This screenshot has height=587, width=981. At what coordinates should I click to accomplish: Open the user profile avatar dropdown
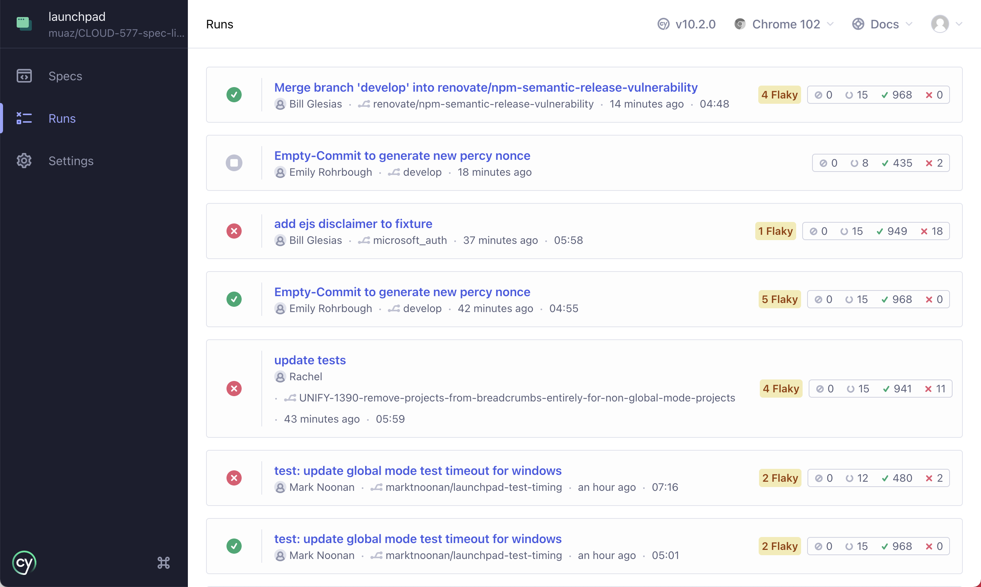(x=946, y=24)
